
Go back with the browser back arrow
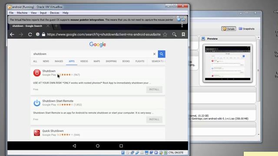coord(12,35)
